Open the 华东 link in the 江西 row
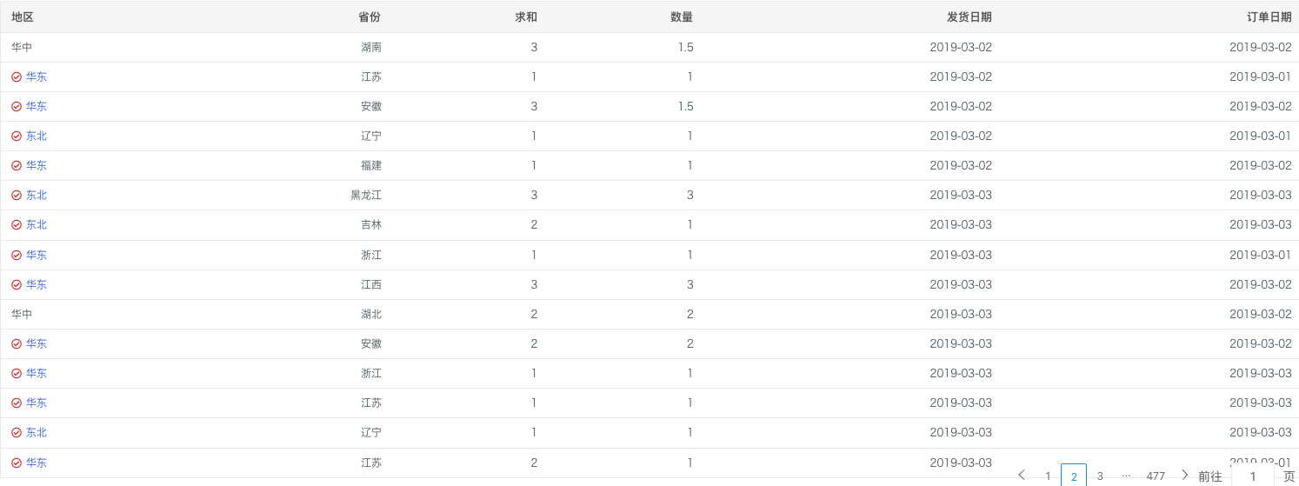Screen dimensions: 1299x486 pos(37,285)
